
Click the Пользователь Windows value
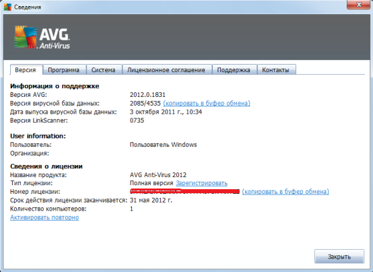point(163,145)
